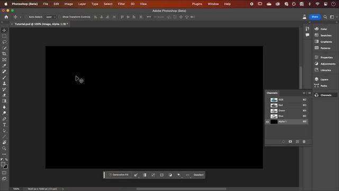The height and width of the screenshot is (191, 339).
Task: Select the Blur tool
Action: pos(4,107)
